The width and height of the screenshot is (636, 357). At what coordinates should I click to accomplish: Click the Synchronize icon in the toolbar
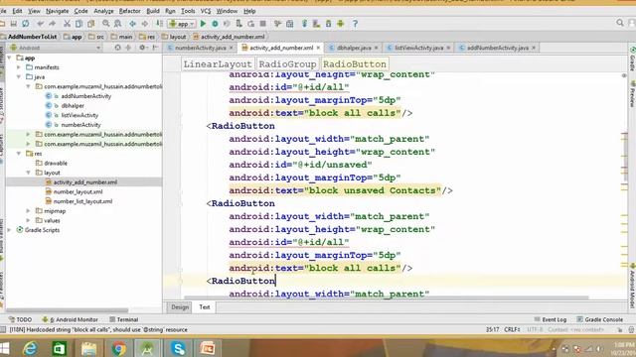[25, 24]
